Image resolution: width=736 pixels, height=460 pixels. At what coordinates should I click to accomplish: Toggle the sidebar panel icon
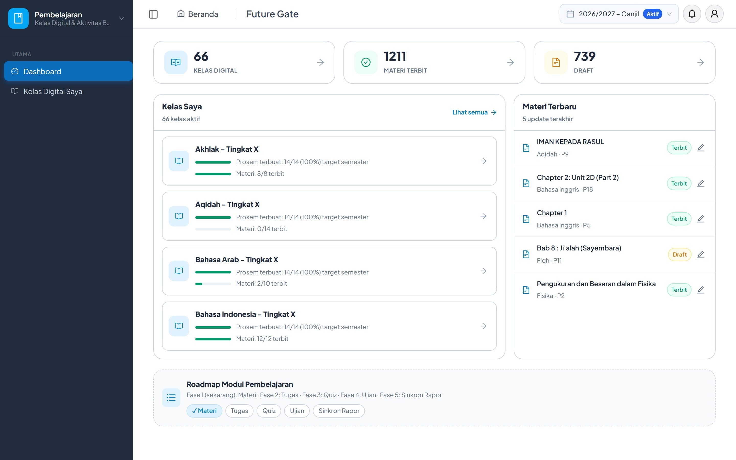153,14
